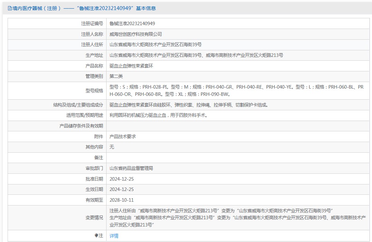Click registrant name 威海世创医疗科技有限公司
Viewport: 372px width, 242px height.
point(135,34)
